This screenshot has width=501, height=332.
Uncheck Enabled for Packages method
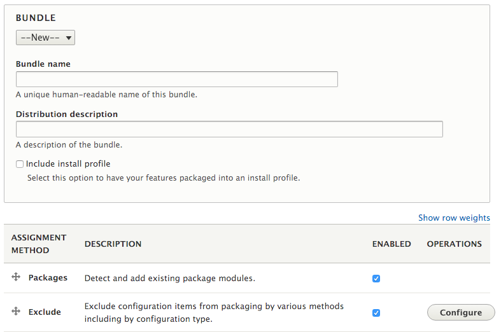click(376, 279)
